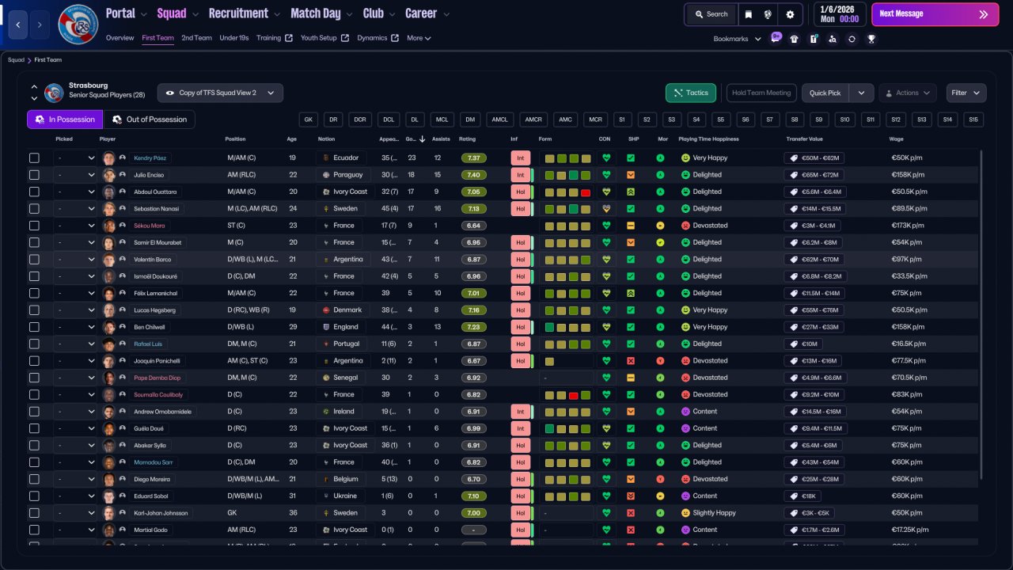Click the up arrow beside Strasbourg squad
This screenshot has width=1013, height=570.
(x=34, y=87)
